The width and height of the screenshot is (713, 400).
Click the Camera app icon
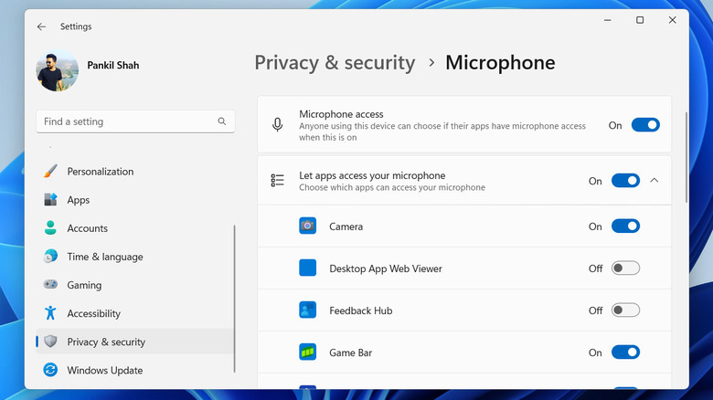(x=308, y=226)
